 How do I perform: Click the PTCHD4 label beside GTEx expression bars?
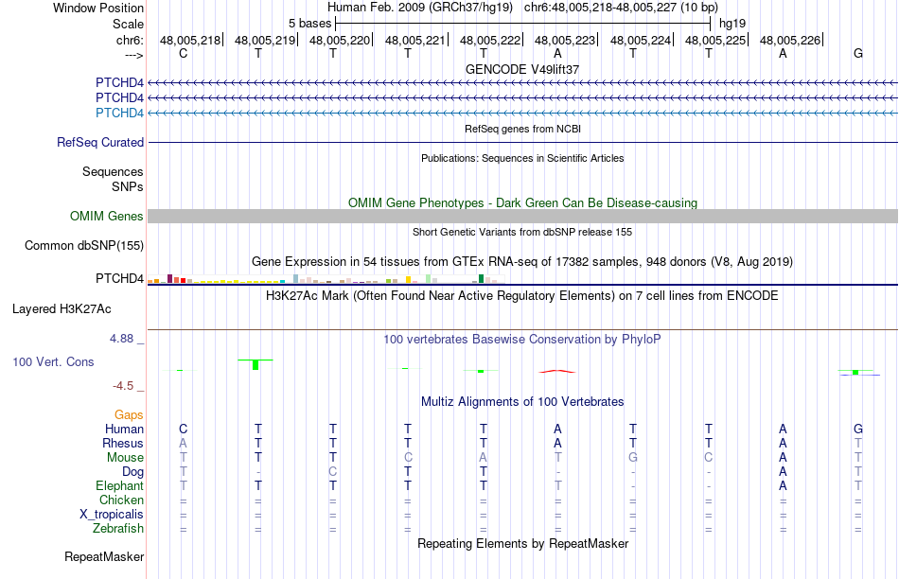(119, 278)
